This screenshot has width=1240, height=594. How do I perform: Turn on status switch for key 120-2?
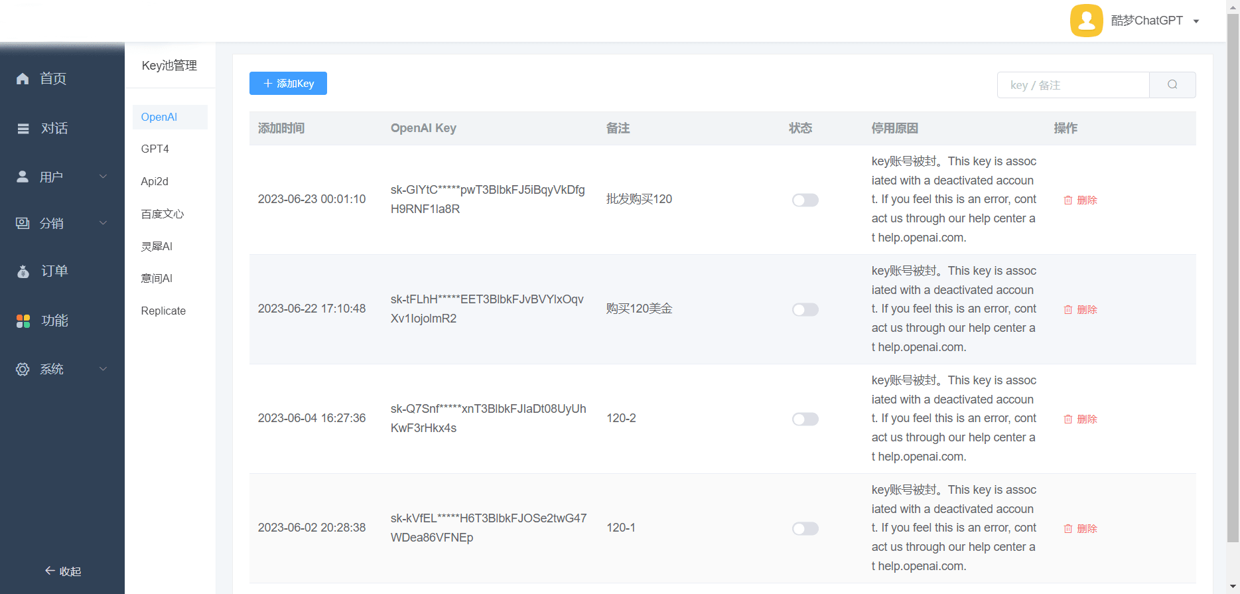pos(805,419)
